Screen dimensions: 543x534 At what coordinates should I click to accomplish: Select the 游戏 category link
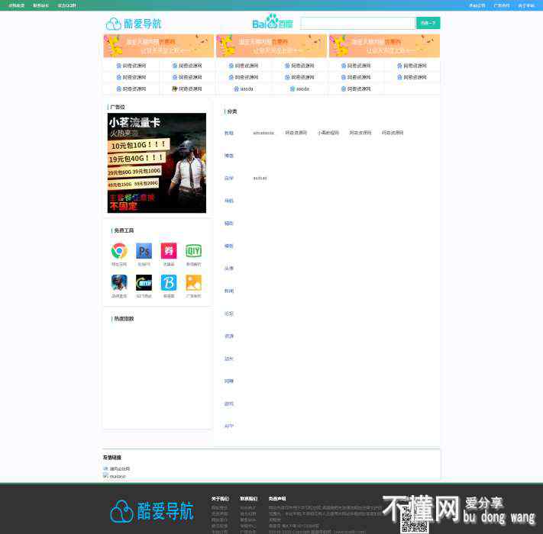228,404
